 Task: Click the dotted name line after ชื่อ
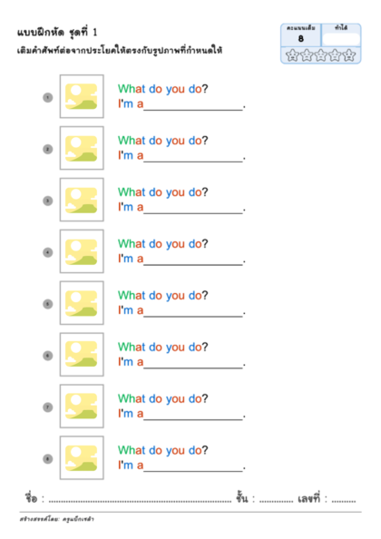coord(141,501)
